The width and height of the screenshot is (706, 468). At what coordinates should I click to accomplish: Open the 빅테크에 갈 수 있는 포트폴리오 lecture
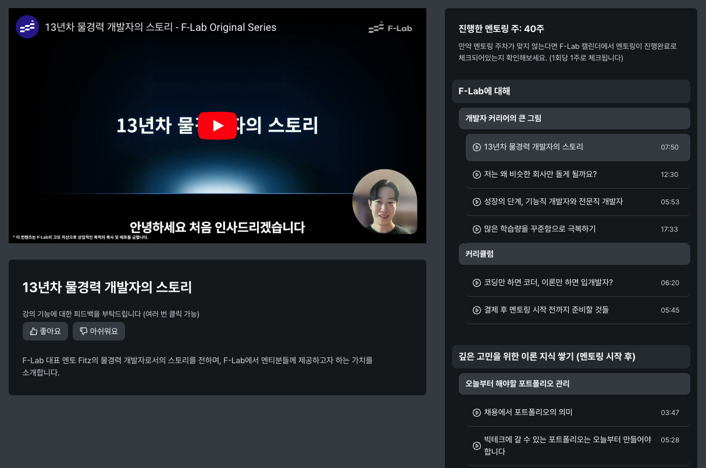click(x=567, y=445)
